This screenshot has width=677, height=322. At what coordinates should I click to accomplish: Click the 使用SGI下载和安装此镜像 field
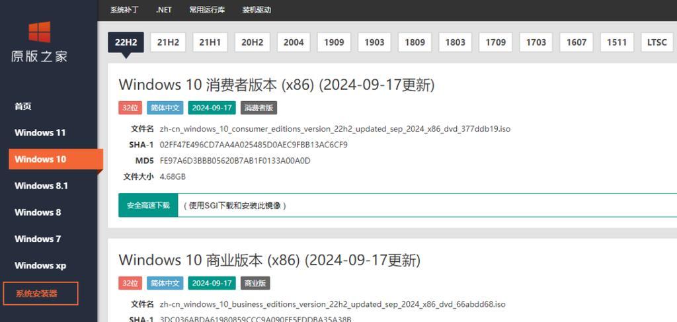tap(428, 205)
